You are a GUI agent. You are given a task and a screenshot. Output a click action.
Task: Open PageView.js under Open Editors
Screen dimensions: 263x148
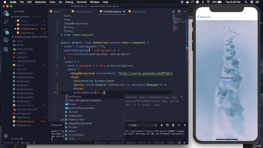[x=28, y=33]
